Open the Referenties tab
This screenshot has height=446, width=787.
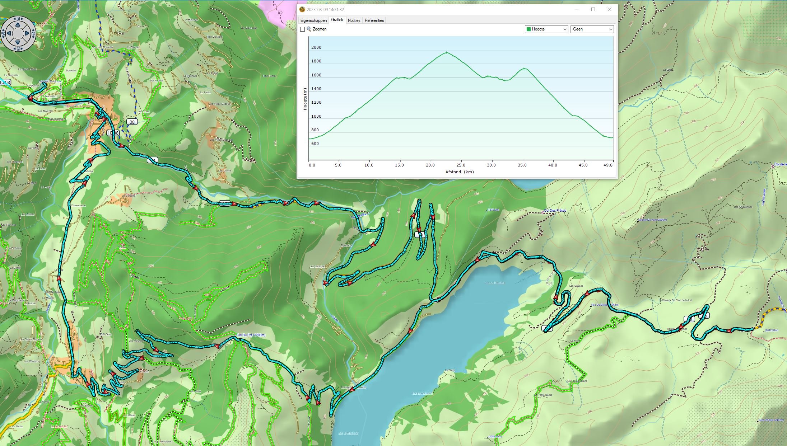tap(374, 20)
